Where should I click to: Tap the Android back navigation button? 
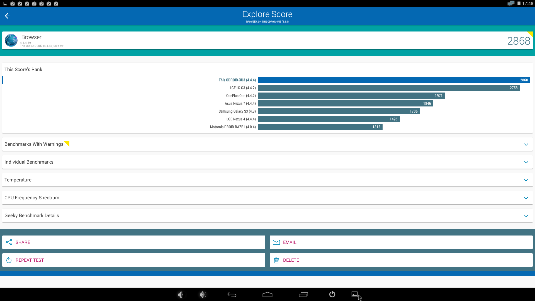tap(232, 295)
